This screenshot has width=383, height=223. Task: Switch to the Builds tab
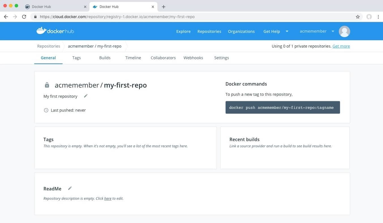(105, 58)
